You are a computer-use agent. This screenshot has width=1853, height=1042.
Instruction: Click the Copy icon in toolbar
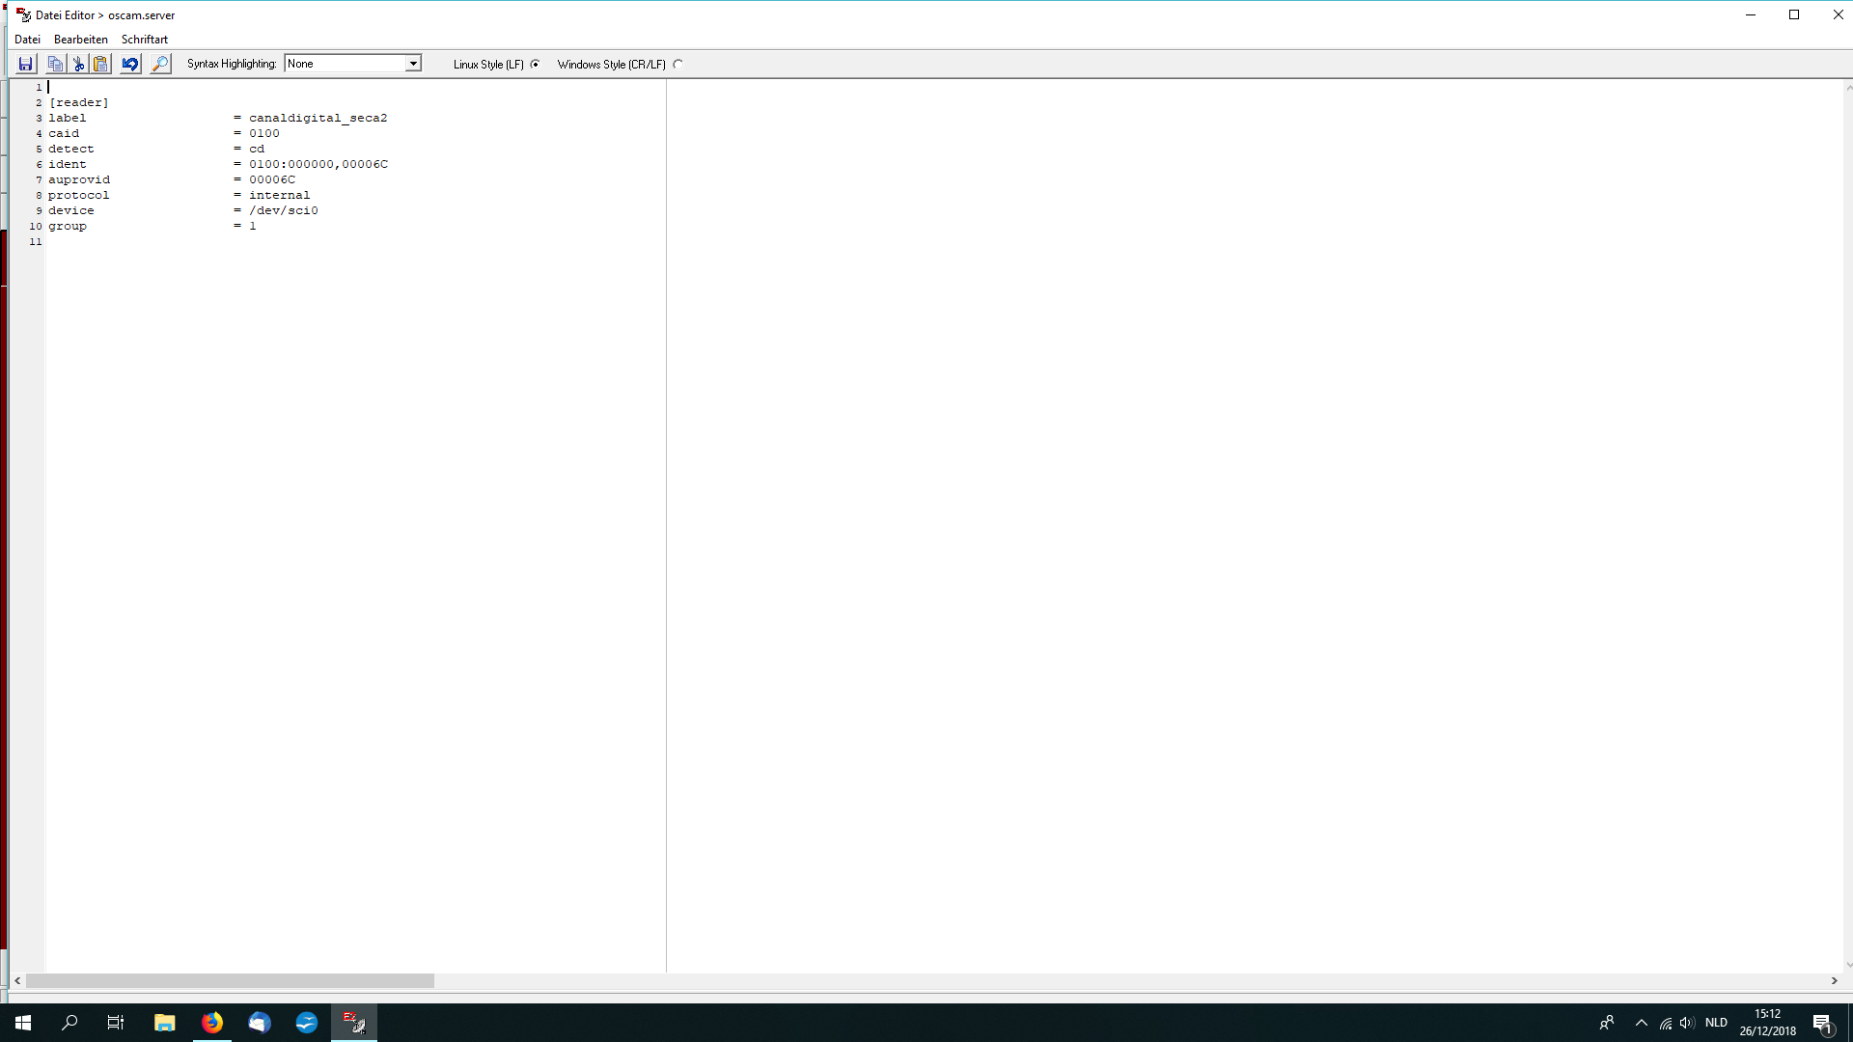(x=55, y=64)
